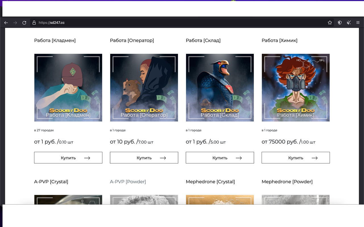Click the Работа [Оператор] hooded girl image
Image resolution: width=364 pixels, height=227 pixels.
click(144, 88)
